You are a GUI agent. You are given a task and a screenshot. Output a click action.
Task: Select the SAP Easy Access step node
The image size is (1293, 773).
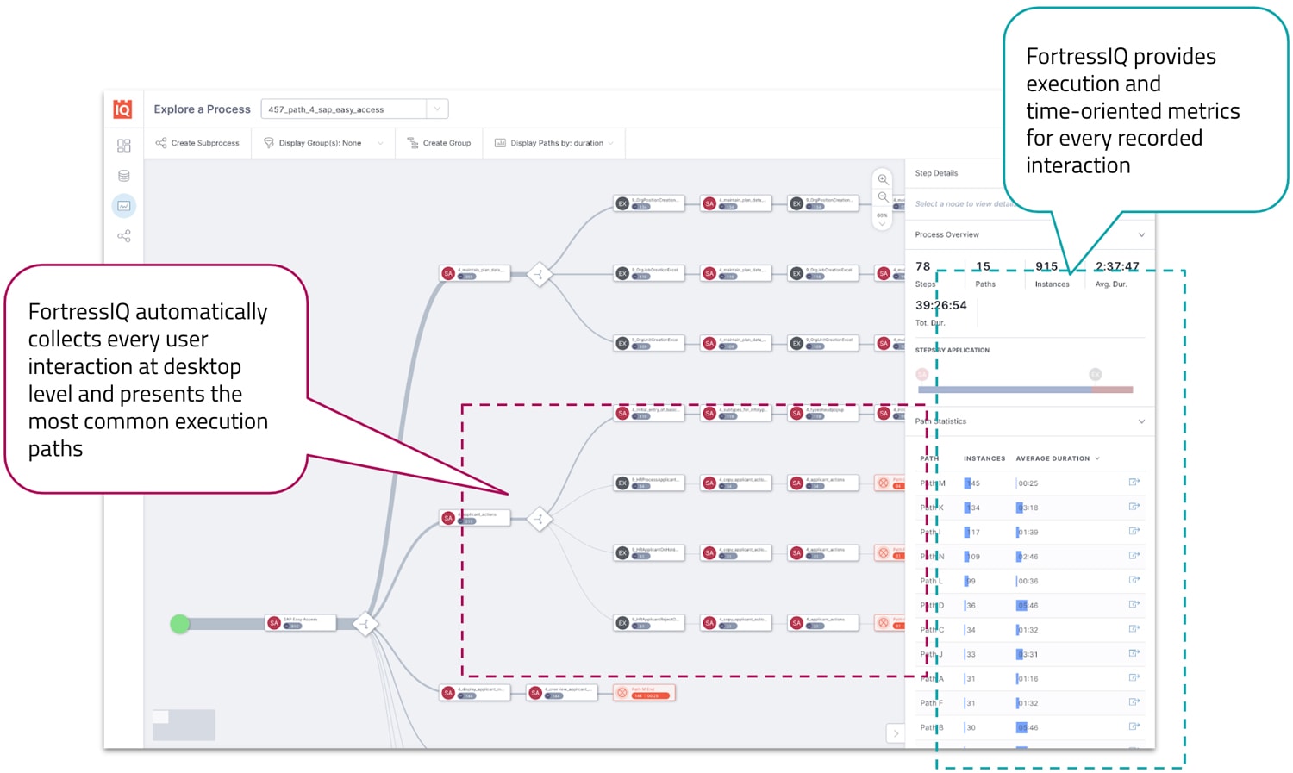click(300, 622)
